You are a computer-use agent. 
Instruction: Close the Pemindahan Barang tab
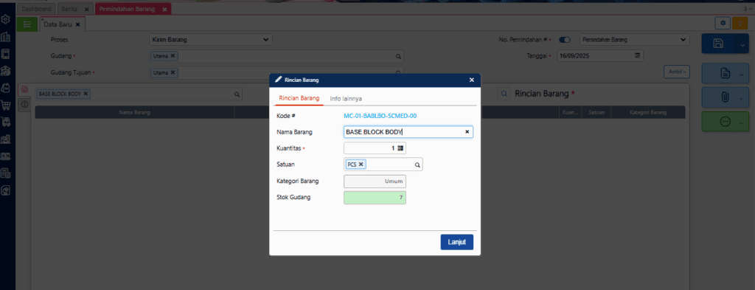click(x=164, y=9)
